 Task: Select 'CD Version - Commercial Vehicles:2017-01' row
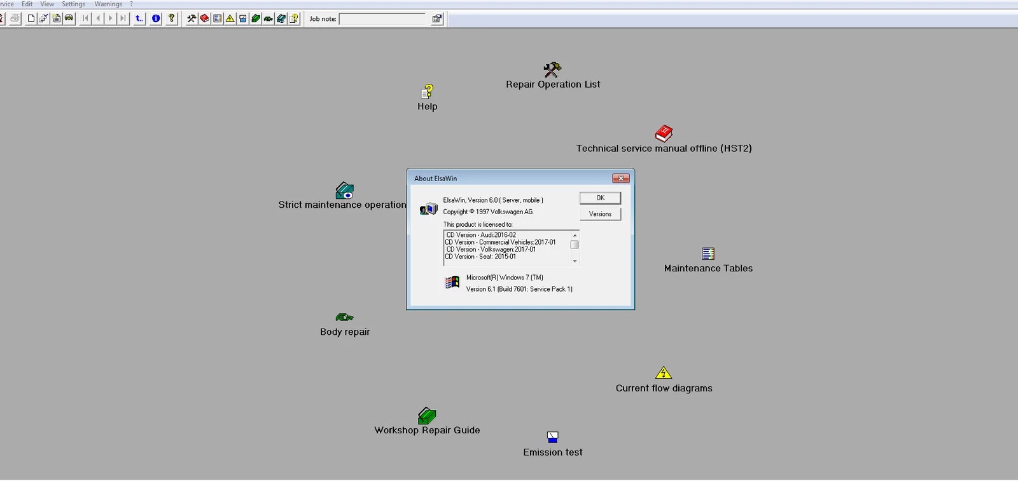click(x=500, y=242)
